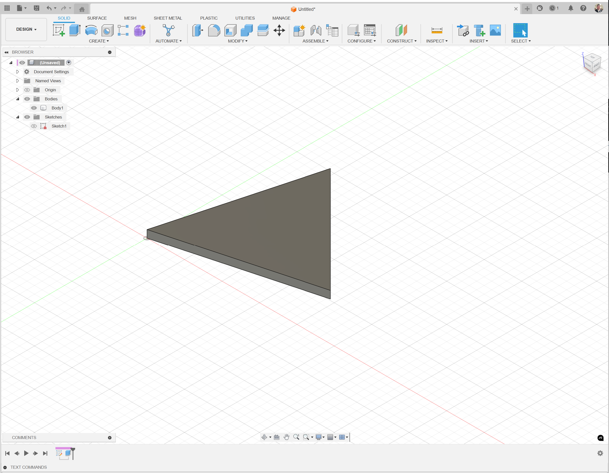Switch to the SHEET METAL tab

coord(168,18)
